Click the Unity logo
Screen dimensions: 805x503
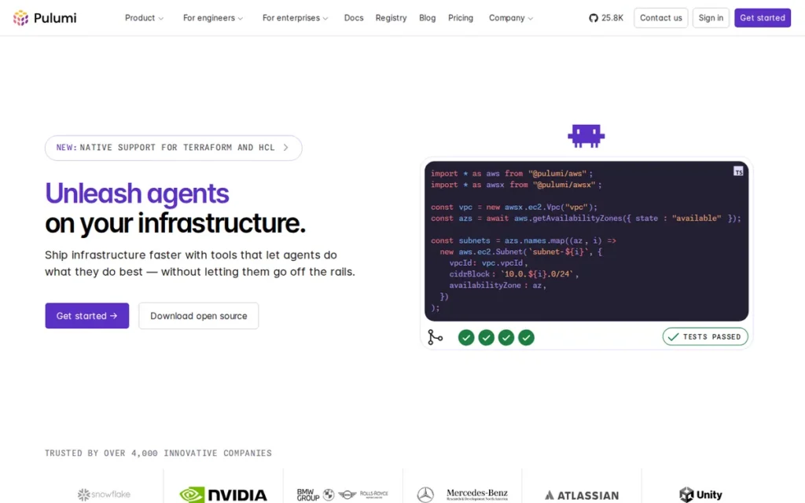coord(700,495)
